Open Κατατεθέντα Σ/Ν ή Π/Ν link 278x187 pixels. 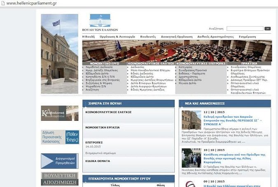100,77
